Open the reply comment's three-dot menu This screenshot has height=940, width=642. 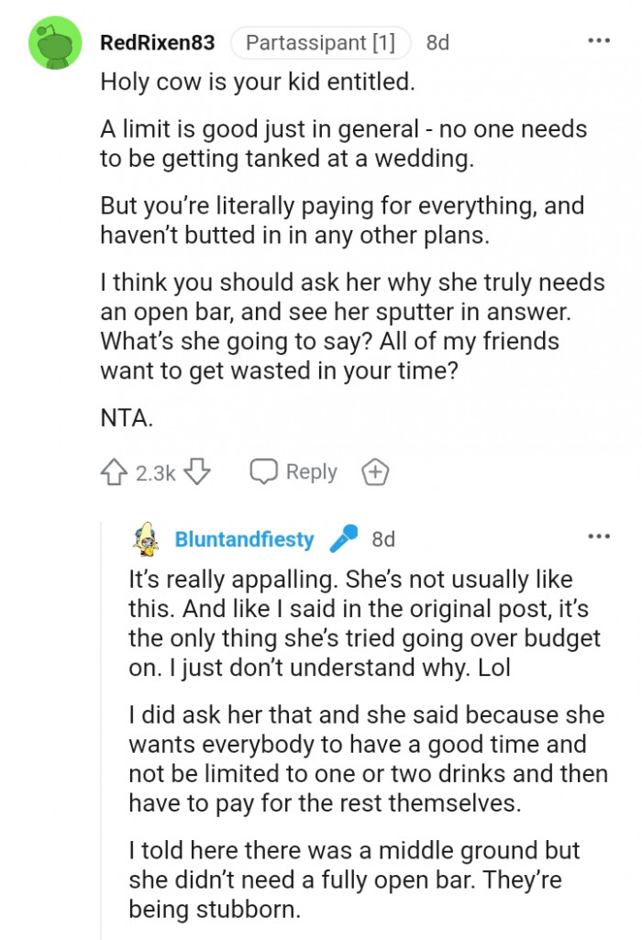tap(599, 536)
